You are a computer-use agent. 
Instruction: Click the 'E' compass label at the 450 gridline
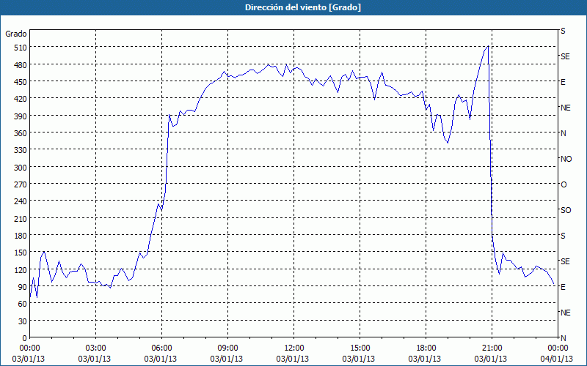(x=563, y=82)
